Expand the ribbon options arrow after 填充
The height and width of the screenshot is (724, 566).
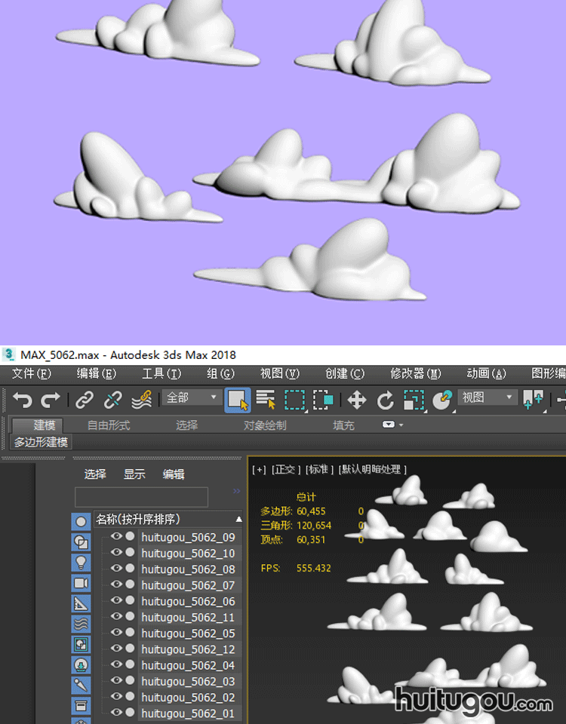coord(392,425)
